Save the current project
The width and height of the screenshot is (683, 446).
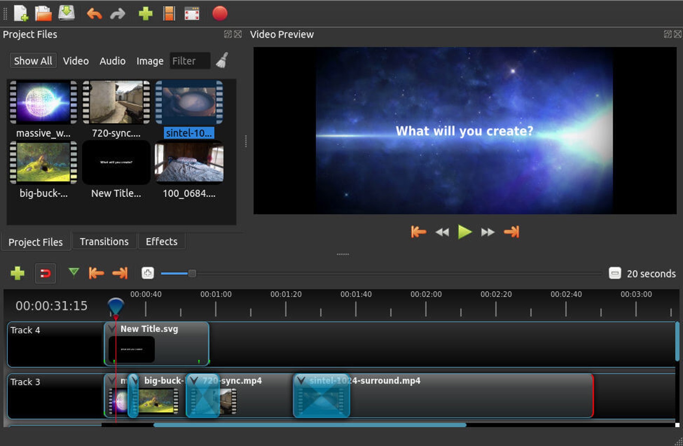point(66,13)
